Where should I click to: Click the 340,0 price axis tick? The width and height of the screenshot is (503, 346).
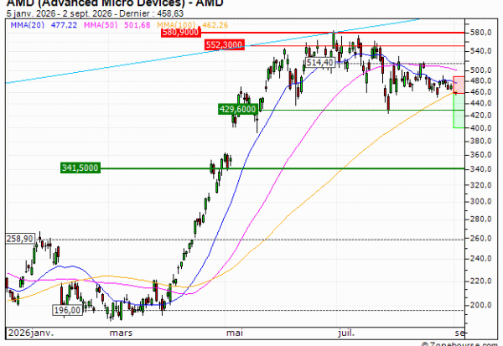tap(480, 169)
